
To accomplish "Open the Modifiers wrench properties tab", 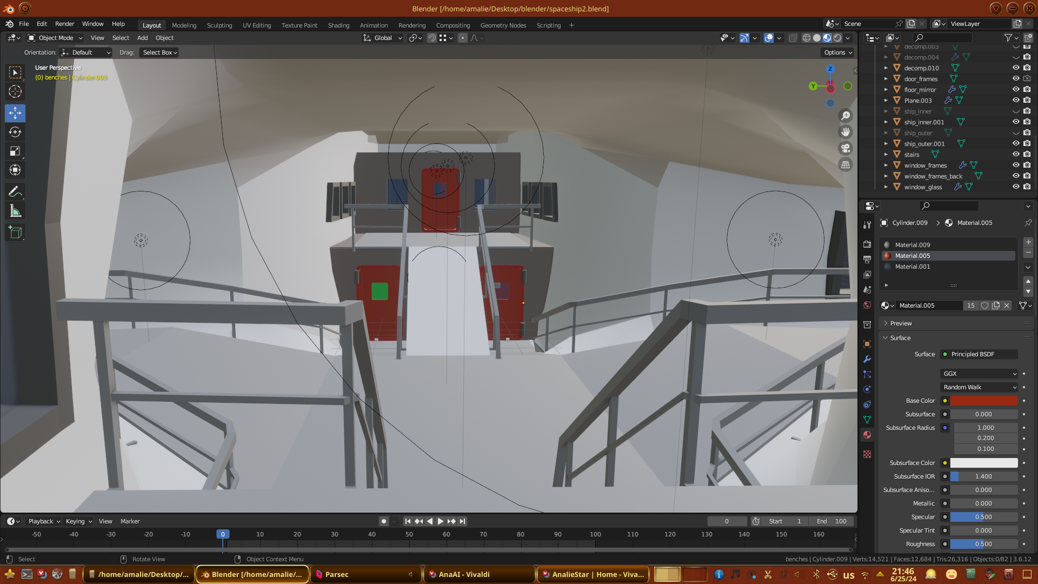I will click(x=867, y=359).
